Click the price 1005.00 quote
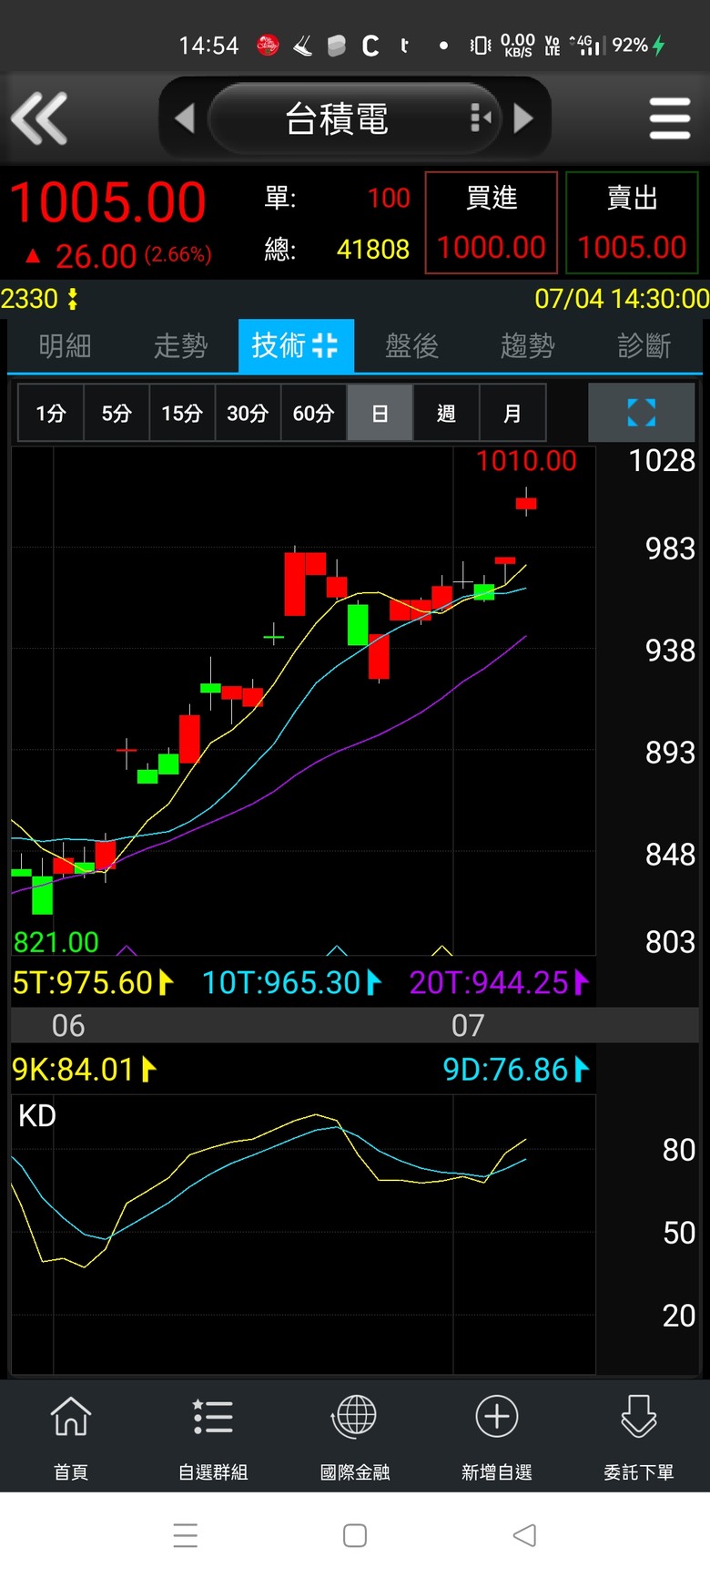 click(107, 202)
